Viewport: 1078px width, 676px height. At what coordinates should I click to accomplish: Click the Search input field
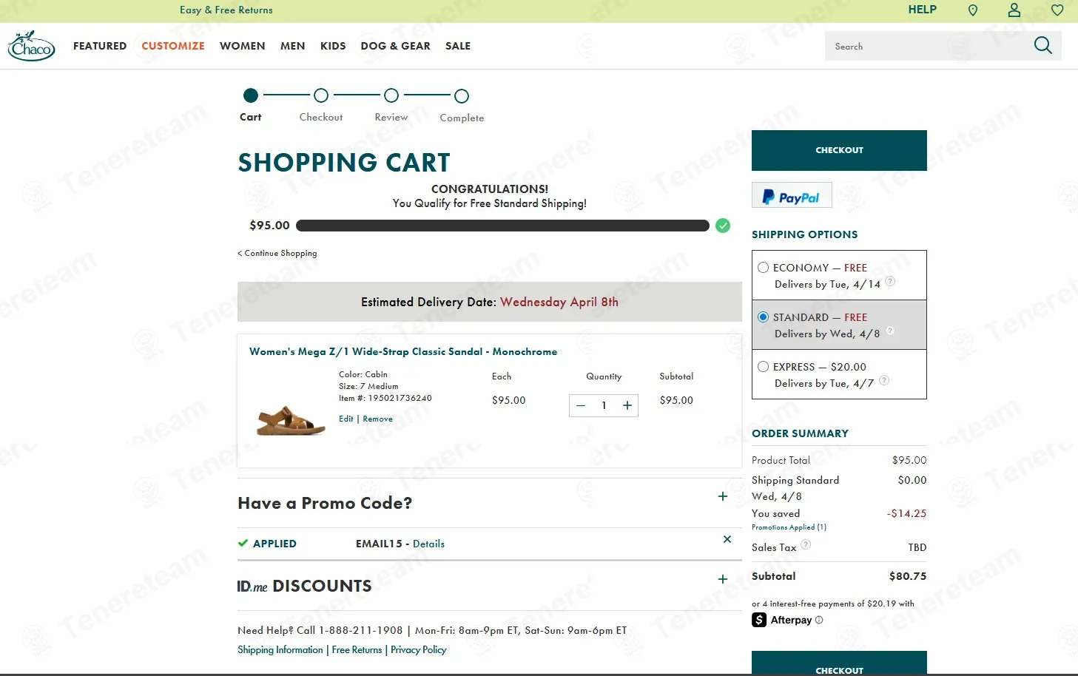(929, 46)
